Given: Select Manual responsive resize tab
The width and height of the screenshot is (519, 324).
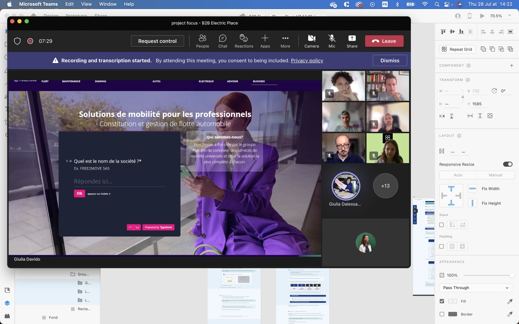Looking at the screenshot, I should (496, 175).
